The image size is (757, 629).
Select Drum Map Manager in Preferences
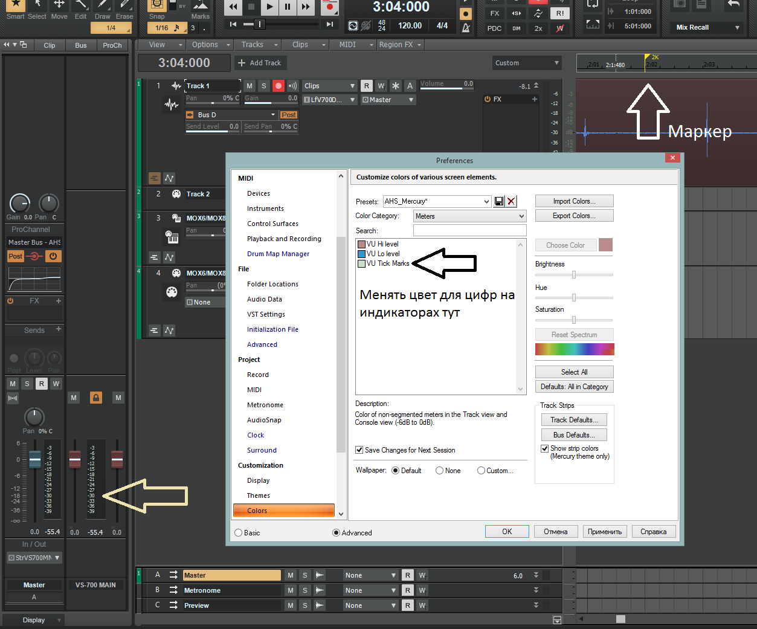tap(278, 254)
